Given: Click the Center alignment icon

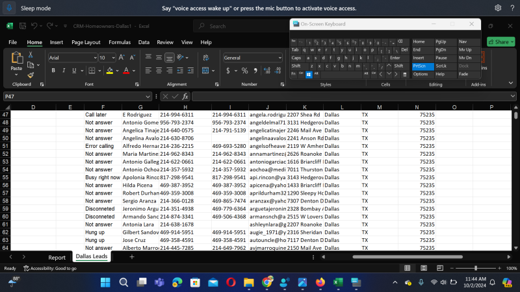Looking at the screenshot, I should [159, 71].
